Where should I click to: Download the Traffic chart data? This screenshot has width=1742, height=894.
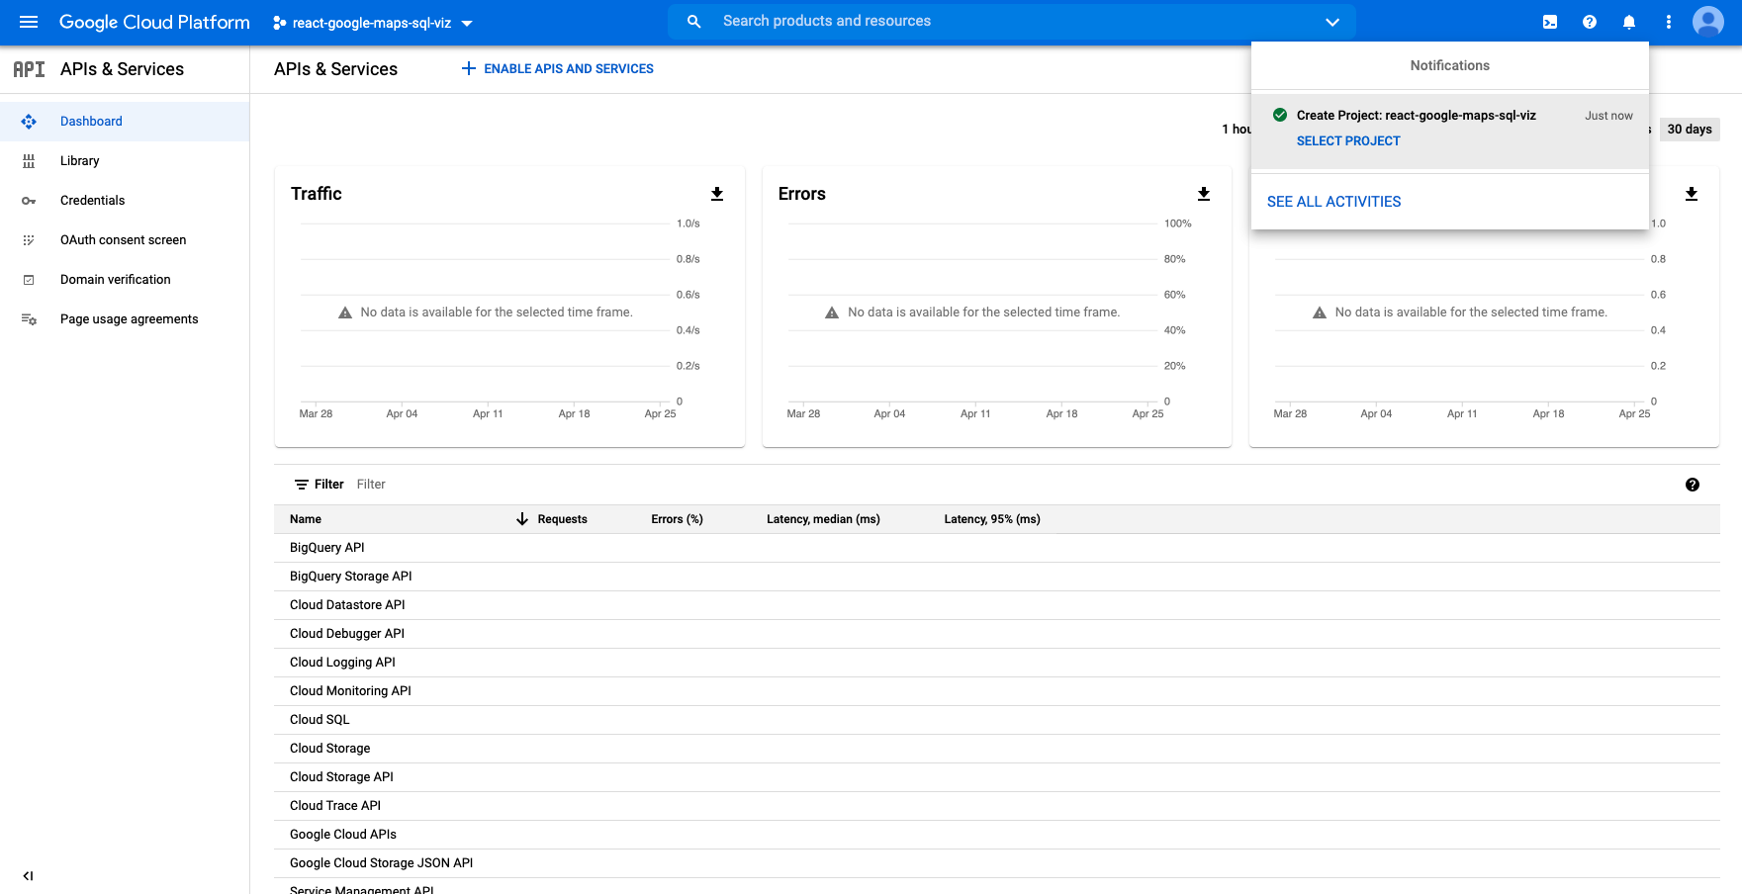click(x=717, y=194)
